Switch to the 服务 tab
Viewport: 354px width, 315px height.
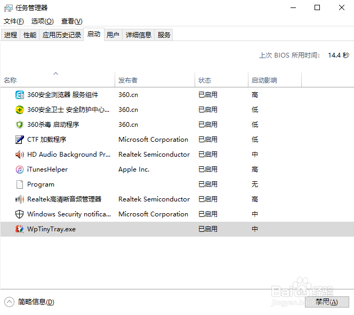(x=164, y=35)
